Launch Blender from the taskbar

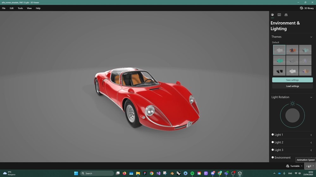[172, 174]
